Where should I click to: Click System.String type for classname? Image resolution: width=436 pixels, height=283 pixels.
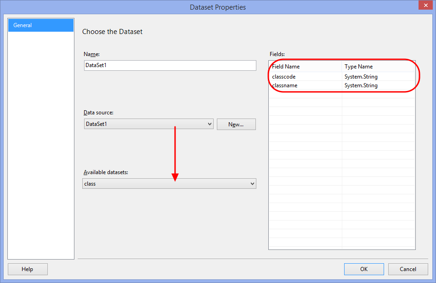point(361,85)
